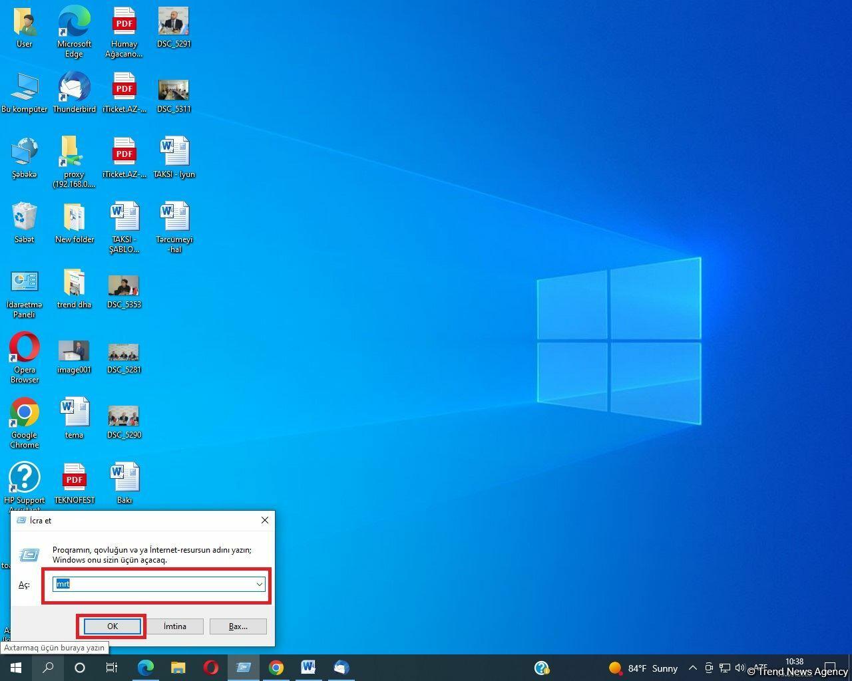This screenshot has width=852, height=681.
Task: Open New folder on desktop
Action: 74,223
